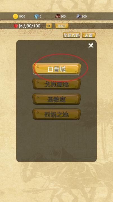Tap the gold coin icon
113x202 pixels.
coord(15,16)
